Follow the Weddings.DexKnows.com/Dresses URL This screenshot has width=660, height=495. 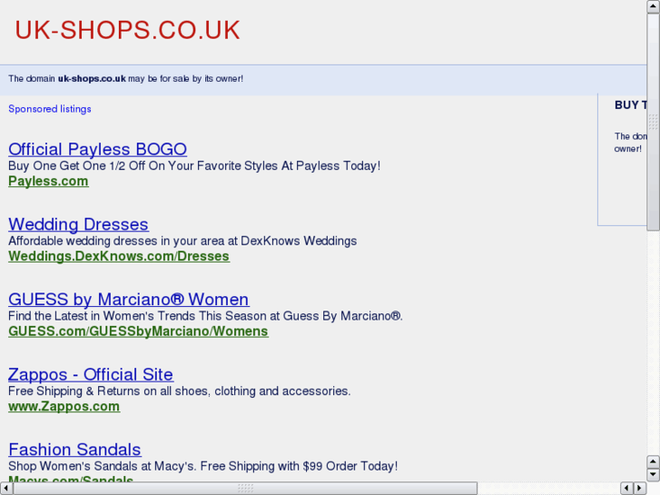coord(119,256)
